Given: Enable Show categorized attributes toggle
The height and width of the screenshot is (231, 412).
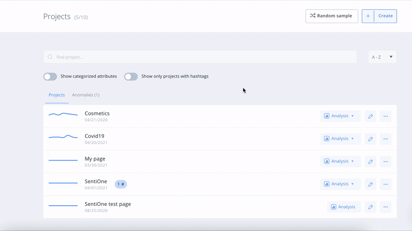Looking at the screenshot, I should click(50, 76).
